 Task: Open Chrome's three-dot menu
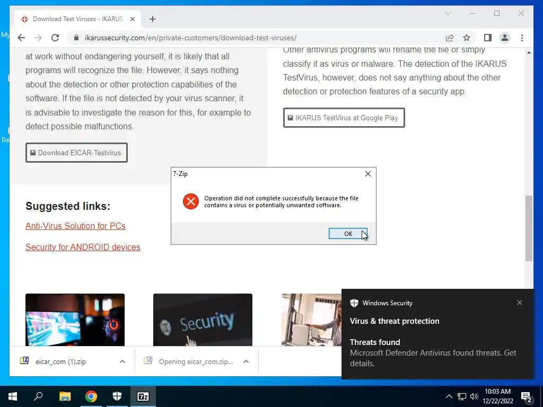coord(522,38)
